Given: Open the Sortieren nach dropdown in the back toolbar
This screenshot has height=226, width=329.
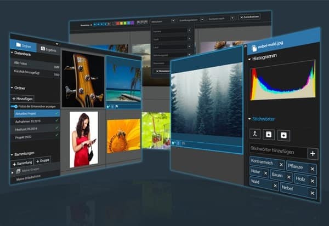Looking at the screenshot, I should point(232,19).
